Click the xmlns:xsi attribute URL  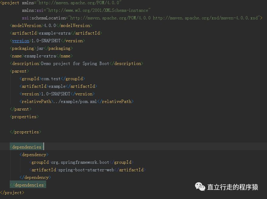point(98,10)
